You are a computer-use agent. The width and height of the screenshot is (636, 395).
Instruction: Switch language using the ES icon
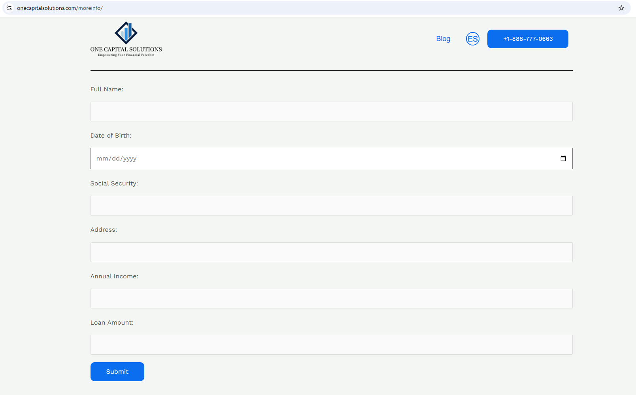[472, 39]
